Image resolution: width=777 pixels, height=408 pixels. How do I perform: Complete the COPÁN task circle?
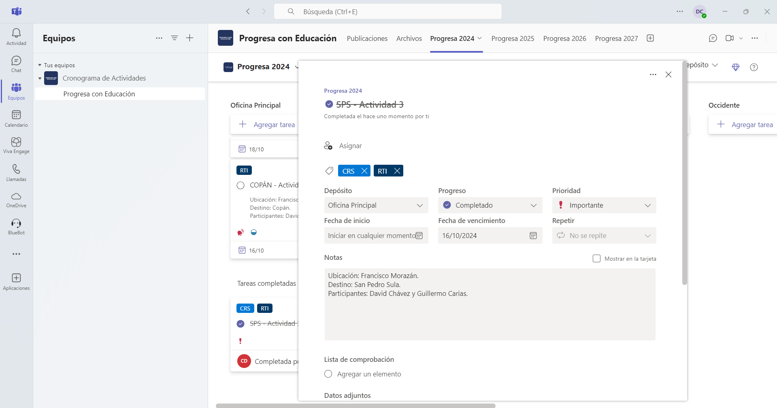click(x=241, y=185)
